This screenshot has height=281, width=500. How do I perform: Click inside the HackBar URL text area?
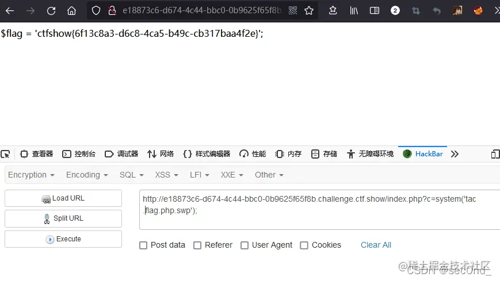(319, 210)
